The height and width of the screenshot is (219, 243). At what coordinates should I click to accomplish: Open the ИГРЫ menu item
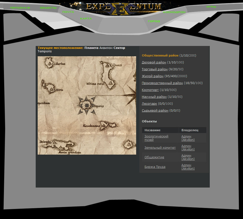pyautogui.click(x=211, y=7)
